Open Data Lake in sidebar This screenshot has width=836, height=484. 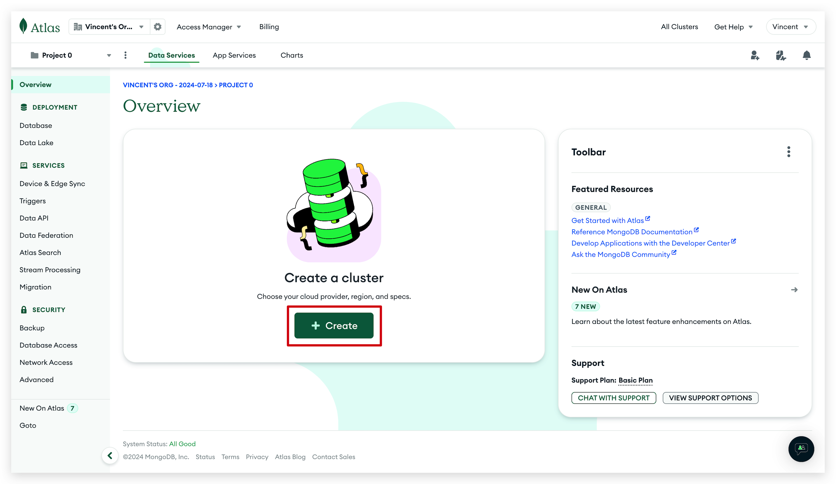point(36,143)
